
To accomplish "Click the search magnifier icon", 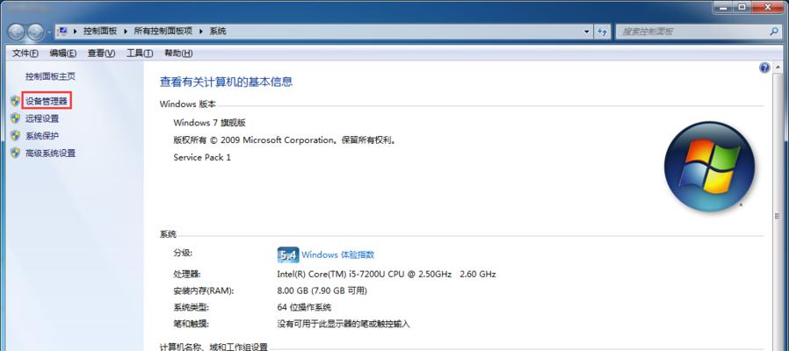I will pos(774,32).
